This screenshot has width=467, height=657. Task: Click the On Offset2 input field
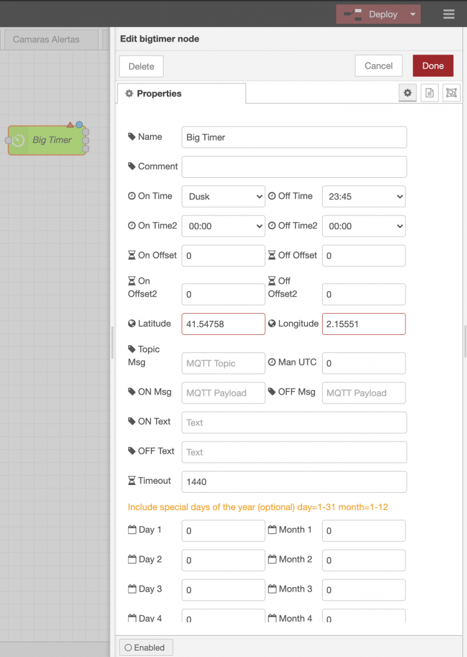tap(223, 294)
